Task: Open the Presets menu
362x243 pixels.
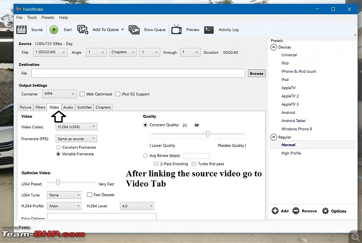Action: [48, 18]
